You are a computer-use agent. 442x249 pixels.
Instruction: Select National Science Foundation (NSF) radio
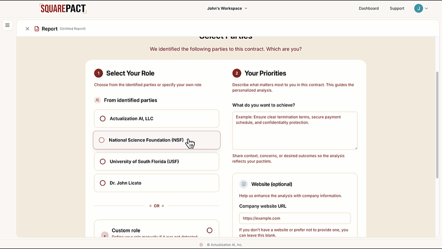102,140
